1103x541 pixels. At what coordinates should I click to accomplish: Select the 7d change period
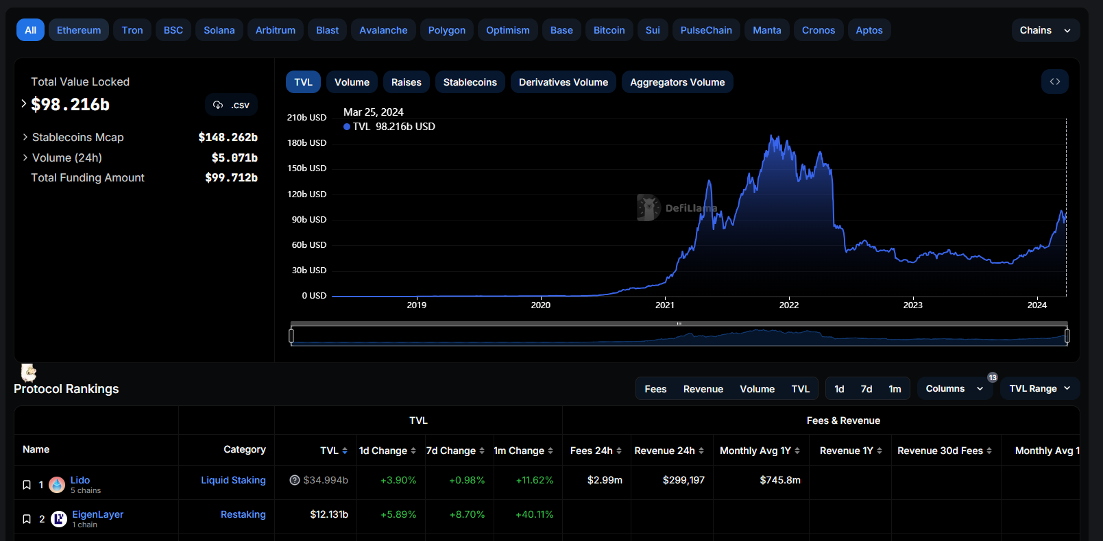tap(866, 389)
